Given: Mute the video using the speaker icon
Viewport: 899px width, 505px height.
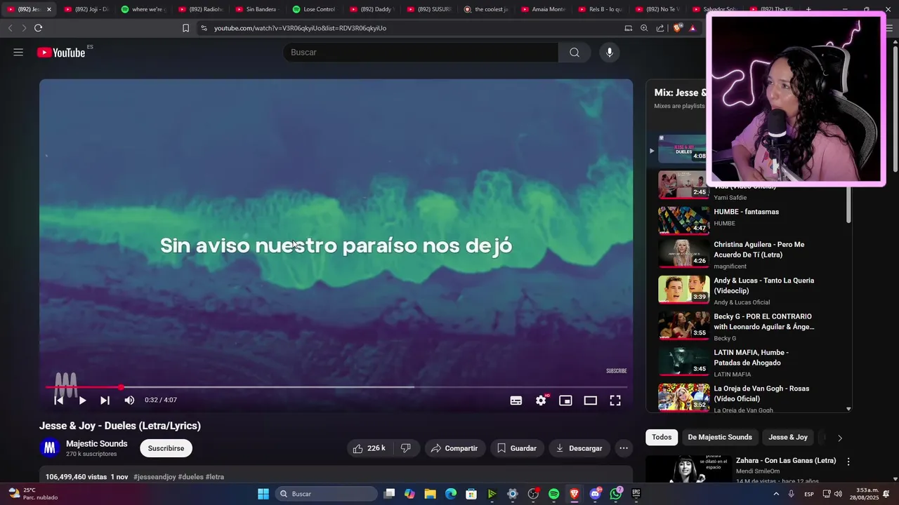Looking at the screenshot, I should tap(129, 400).
